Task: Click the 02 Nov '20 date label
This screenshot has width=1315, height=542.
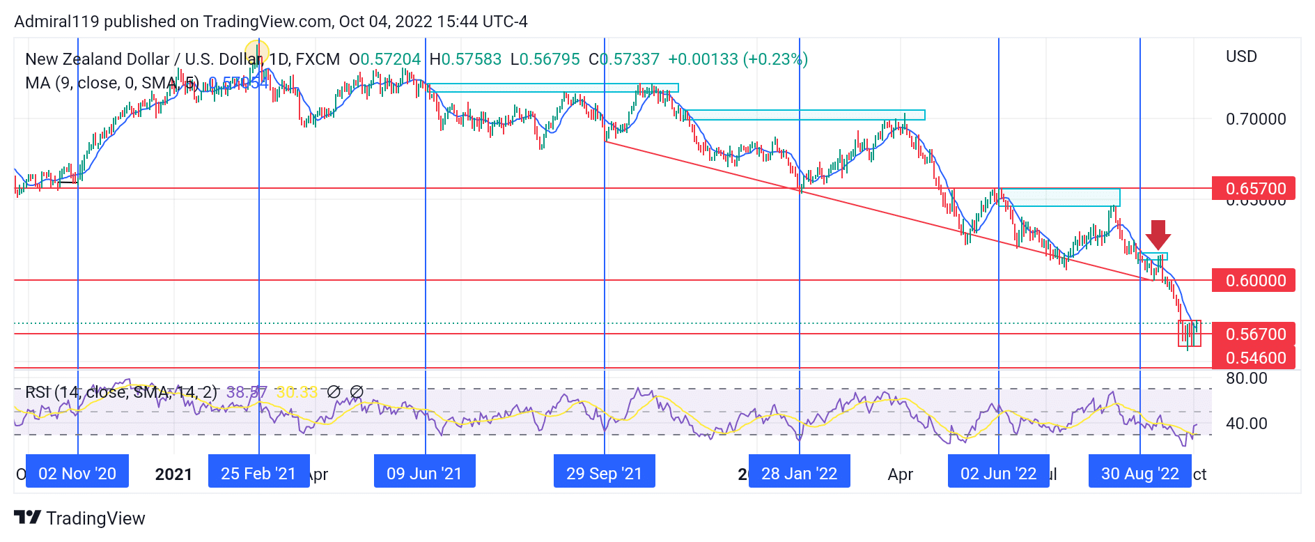Action: pyautogui.click(x=77, y=471)
